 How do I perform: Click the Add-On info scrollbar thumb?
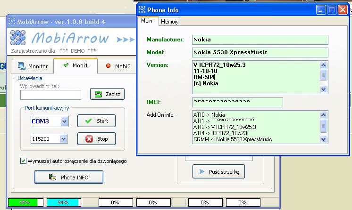(x=323, y=126)
